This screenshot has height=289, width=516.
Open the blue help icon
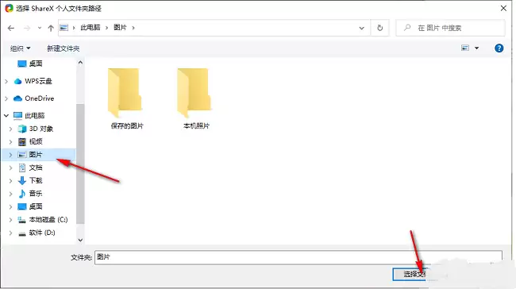click(499, 48)
